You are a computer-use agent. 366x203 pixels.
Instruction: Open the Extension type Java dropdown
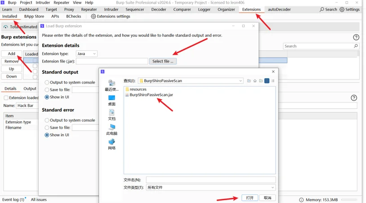(x=87, y=53)
